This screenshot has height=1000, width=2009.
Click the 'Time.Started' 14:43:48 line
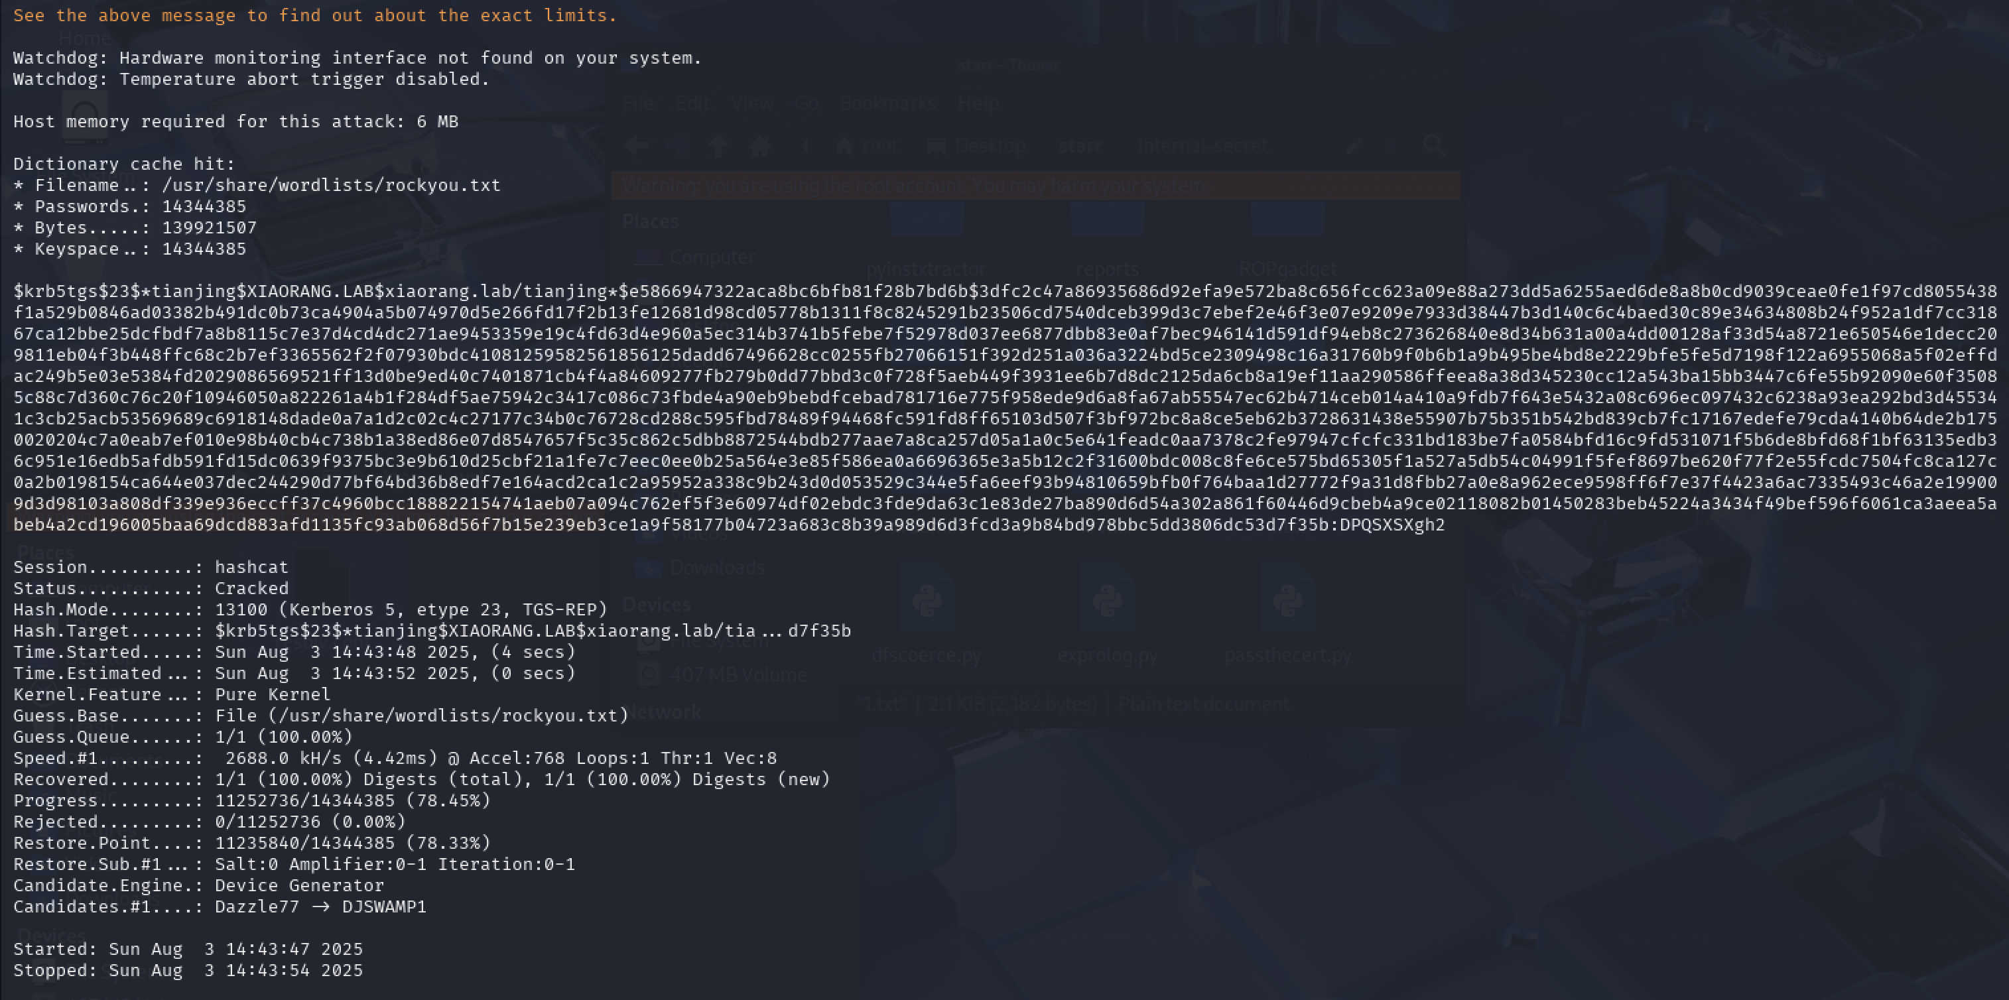294,652
